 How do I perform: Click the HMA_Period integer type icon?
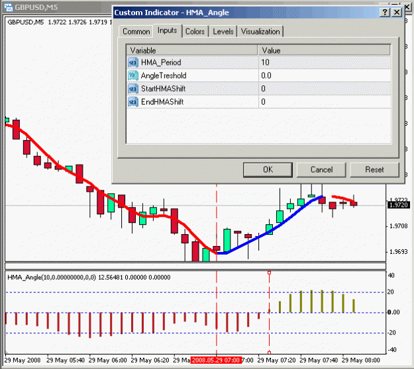coord(132,62)
